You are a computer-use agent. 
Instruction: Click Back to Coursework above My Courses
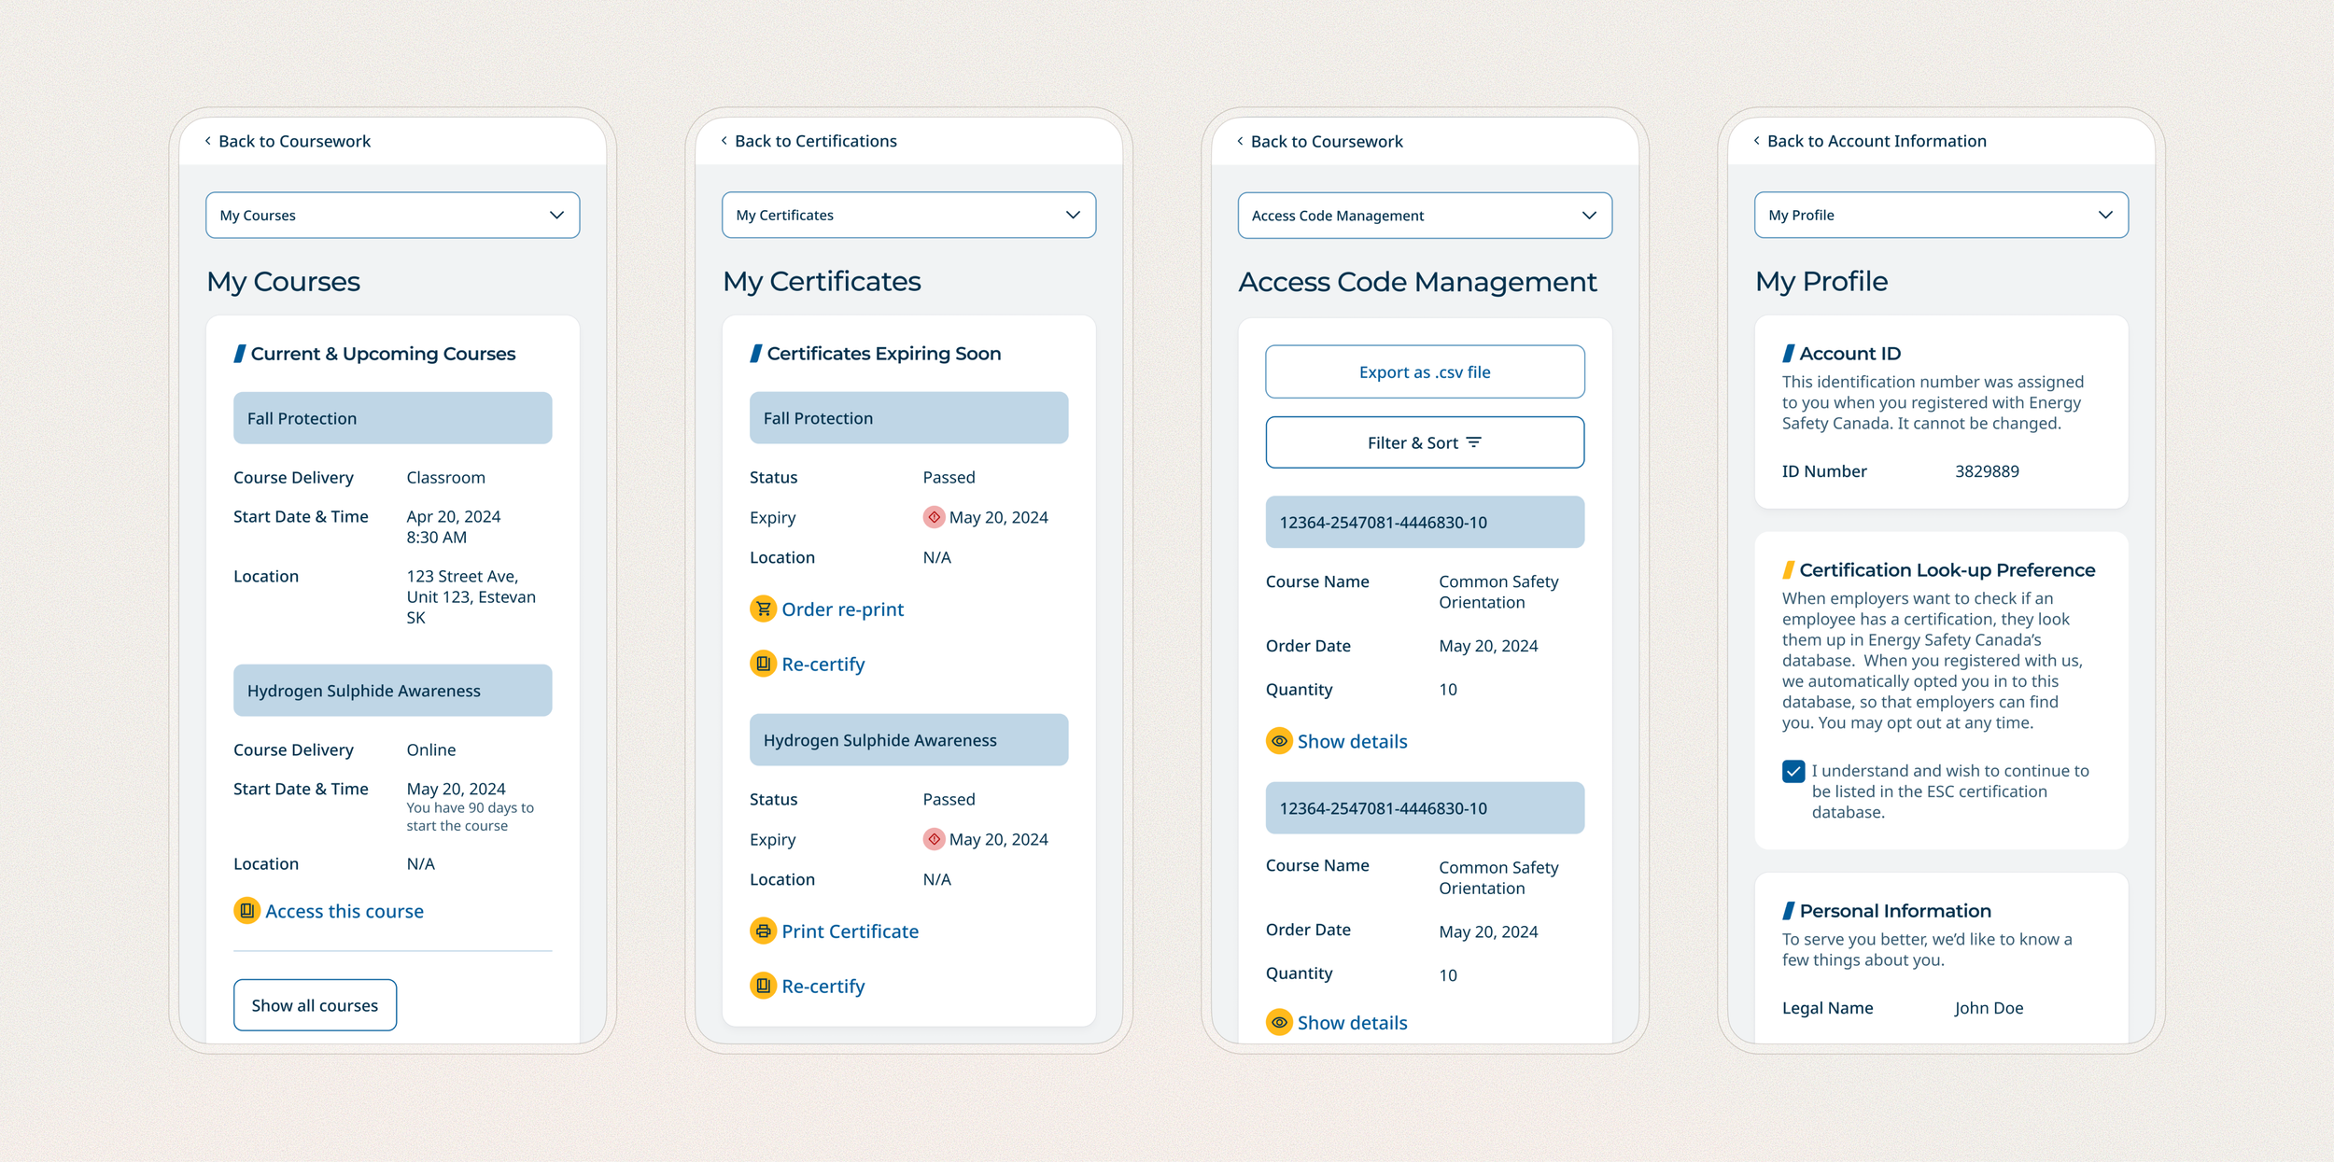[x=293, y=141]
